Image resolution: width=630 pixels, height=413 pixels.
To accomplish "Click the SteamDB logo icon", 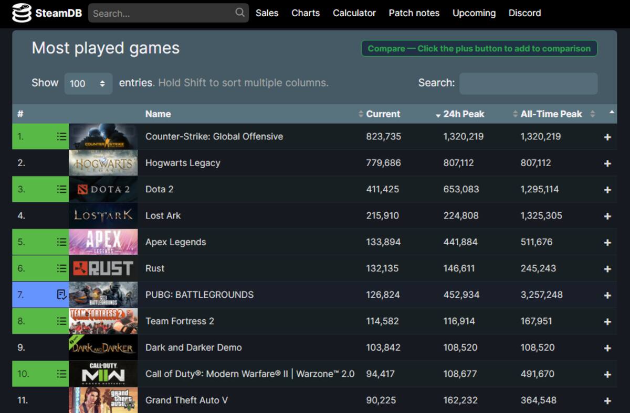I will pyautogui.click(x=22, y=13).
